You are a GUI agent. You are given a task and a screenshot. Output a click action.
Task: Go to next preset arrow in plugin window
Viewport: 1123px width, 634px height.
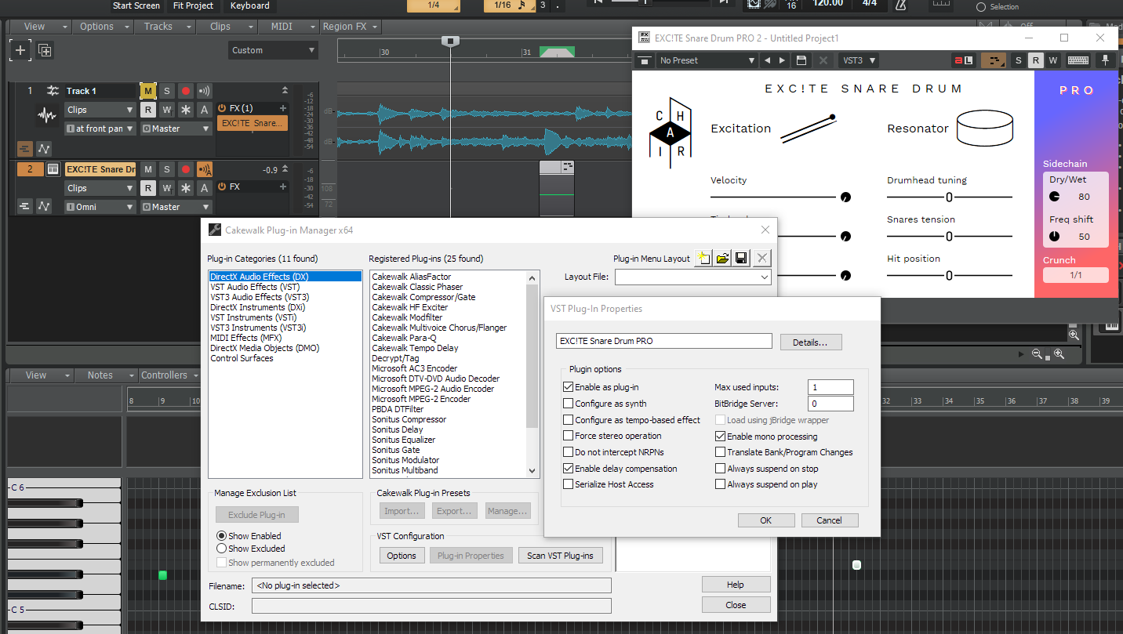coord(783,60)
